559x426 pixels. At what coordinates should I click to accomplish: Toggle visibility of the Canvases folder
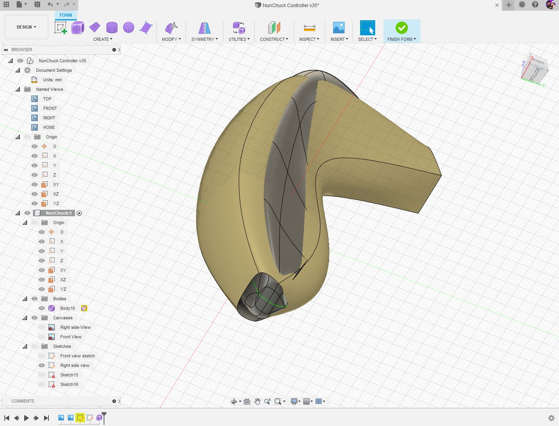tap(35, 318)
